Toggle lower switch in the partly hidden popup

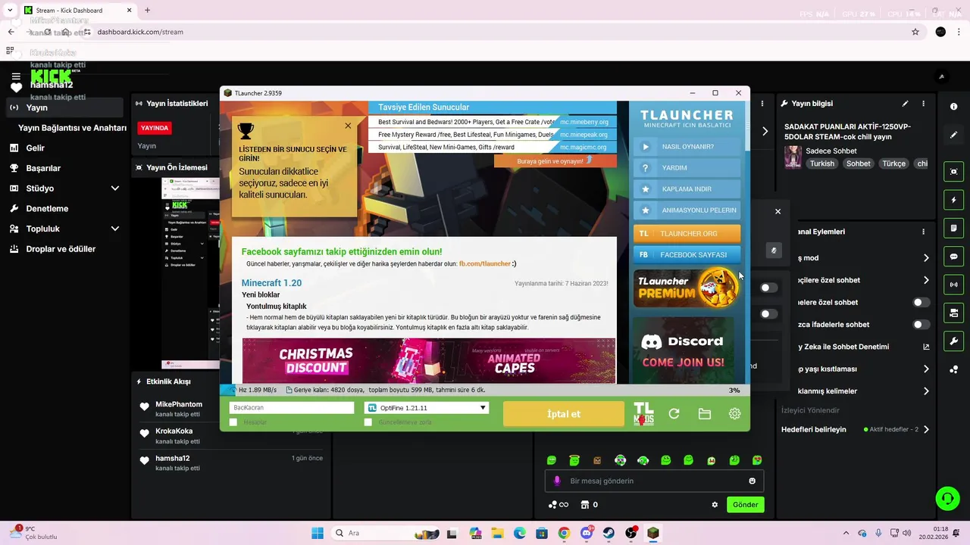[x=769, y=313]
